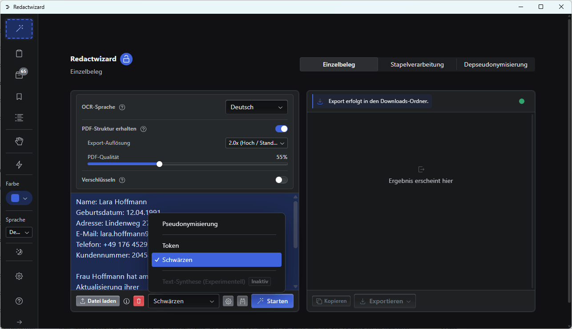Expand sidebar with the arrow icon
572x329 pixels.
(x=19, y=322)
